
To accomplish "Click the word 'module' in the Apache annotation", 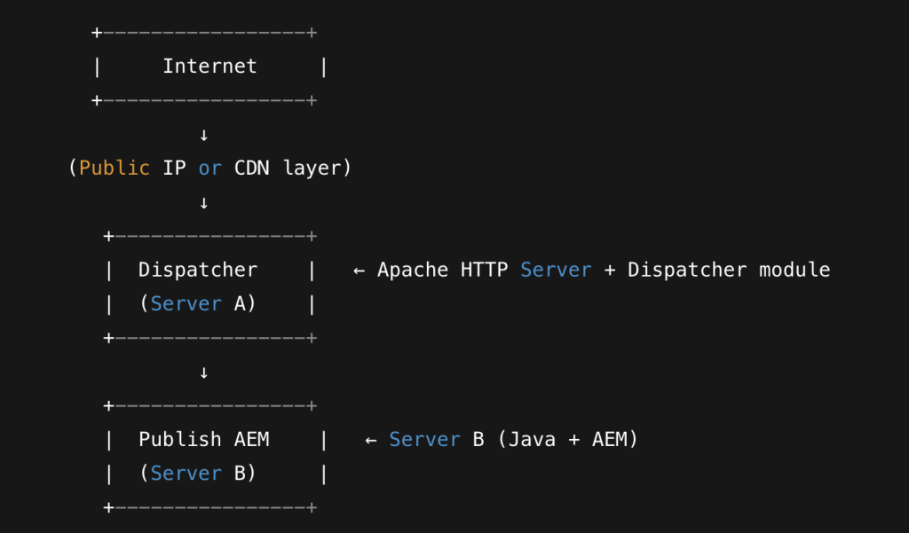I will click(794, 270).
